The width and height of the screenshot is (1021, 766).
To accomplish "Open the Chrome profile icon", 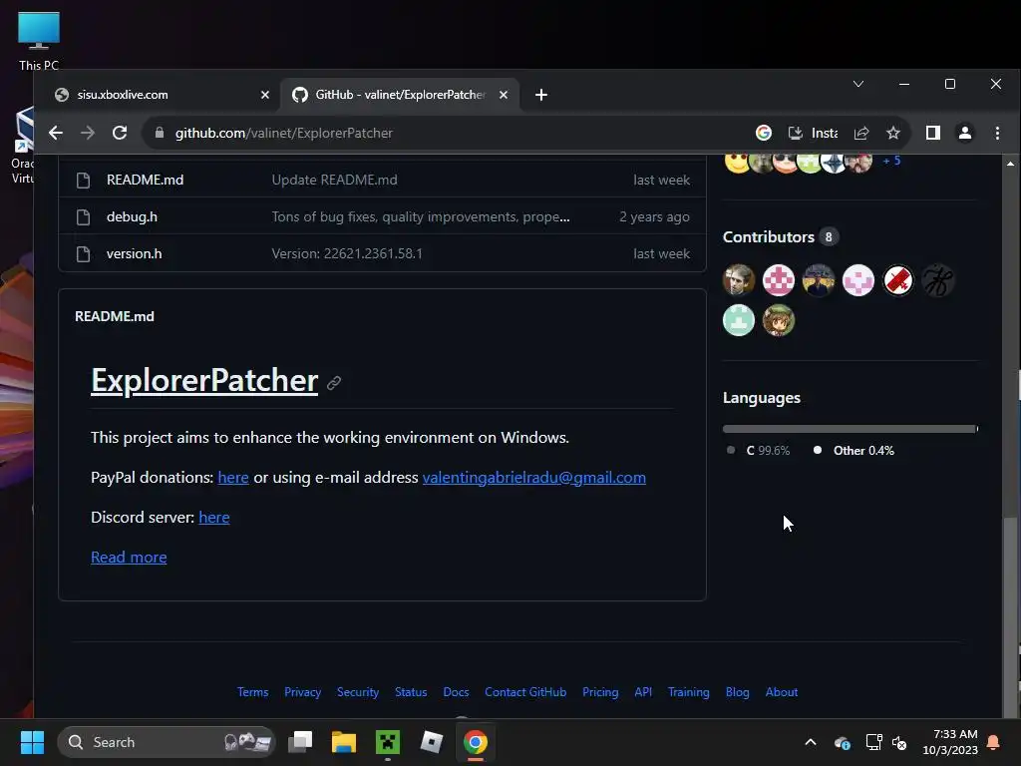I will 965,133.
